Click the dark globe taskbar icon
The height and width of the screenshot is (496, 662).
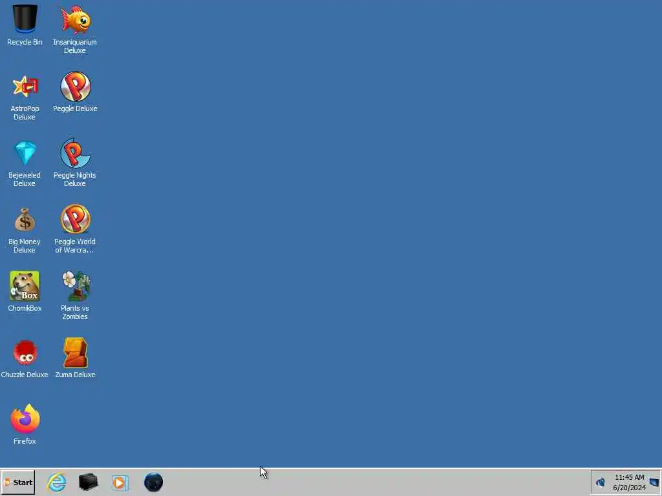[x=153, y=482]
